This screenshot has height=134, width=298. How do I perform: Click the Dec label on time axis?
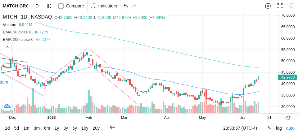(x=12, y=118)
